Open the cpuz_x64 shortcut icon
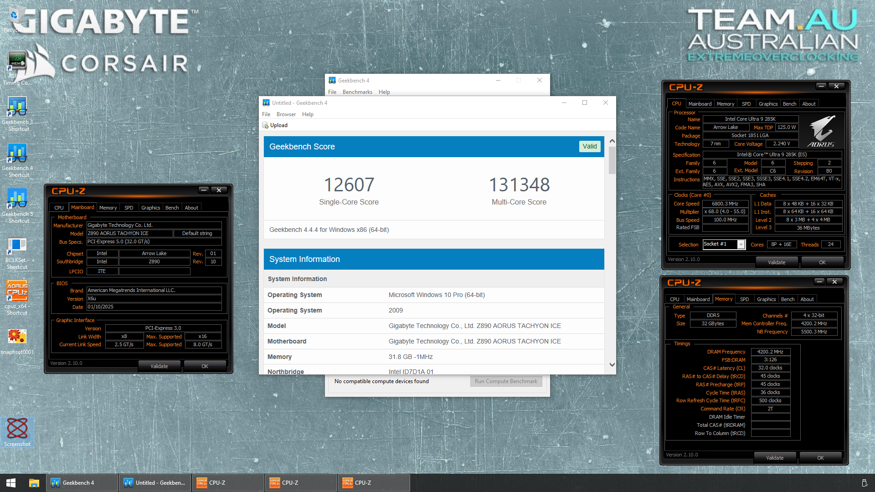 pyautogui.click(x=17, y=298)
